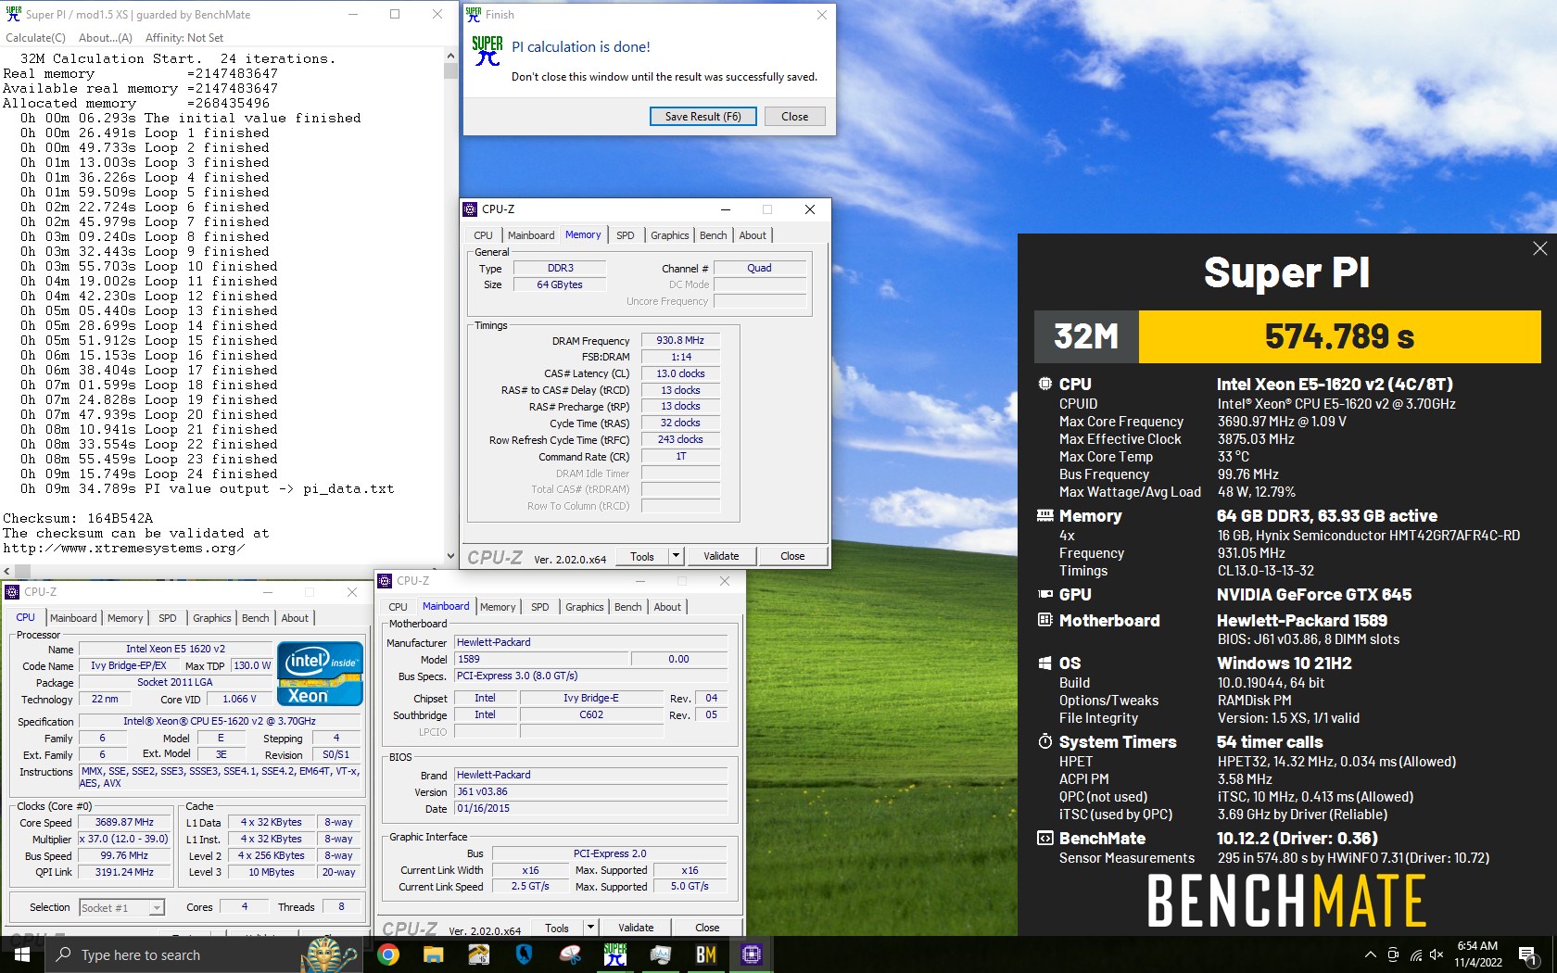Screen dimensions: 1557x973
Task: Click the Windows Start button
Action: 22,954
